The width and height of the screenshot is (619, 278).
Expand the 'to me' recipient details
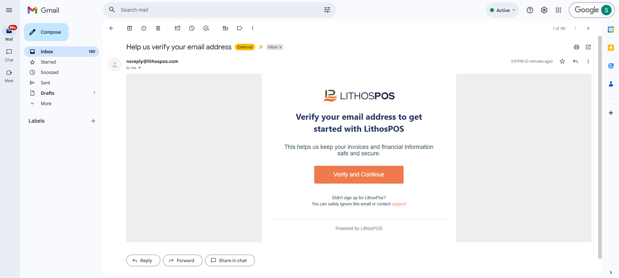(x=140, y=68)
